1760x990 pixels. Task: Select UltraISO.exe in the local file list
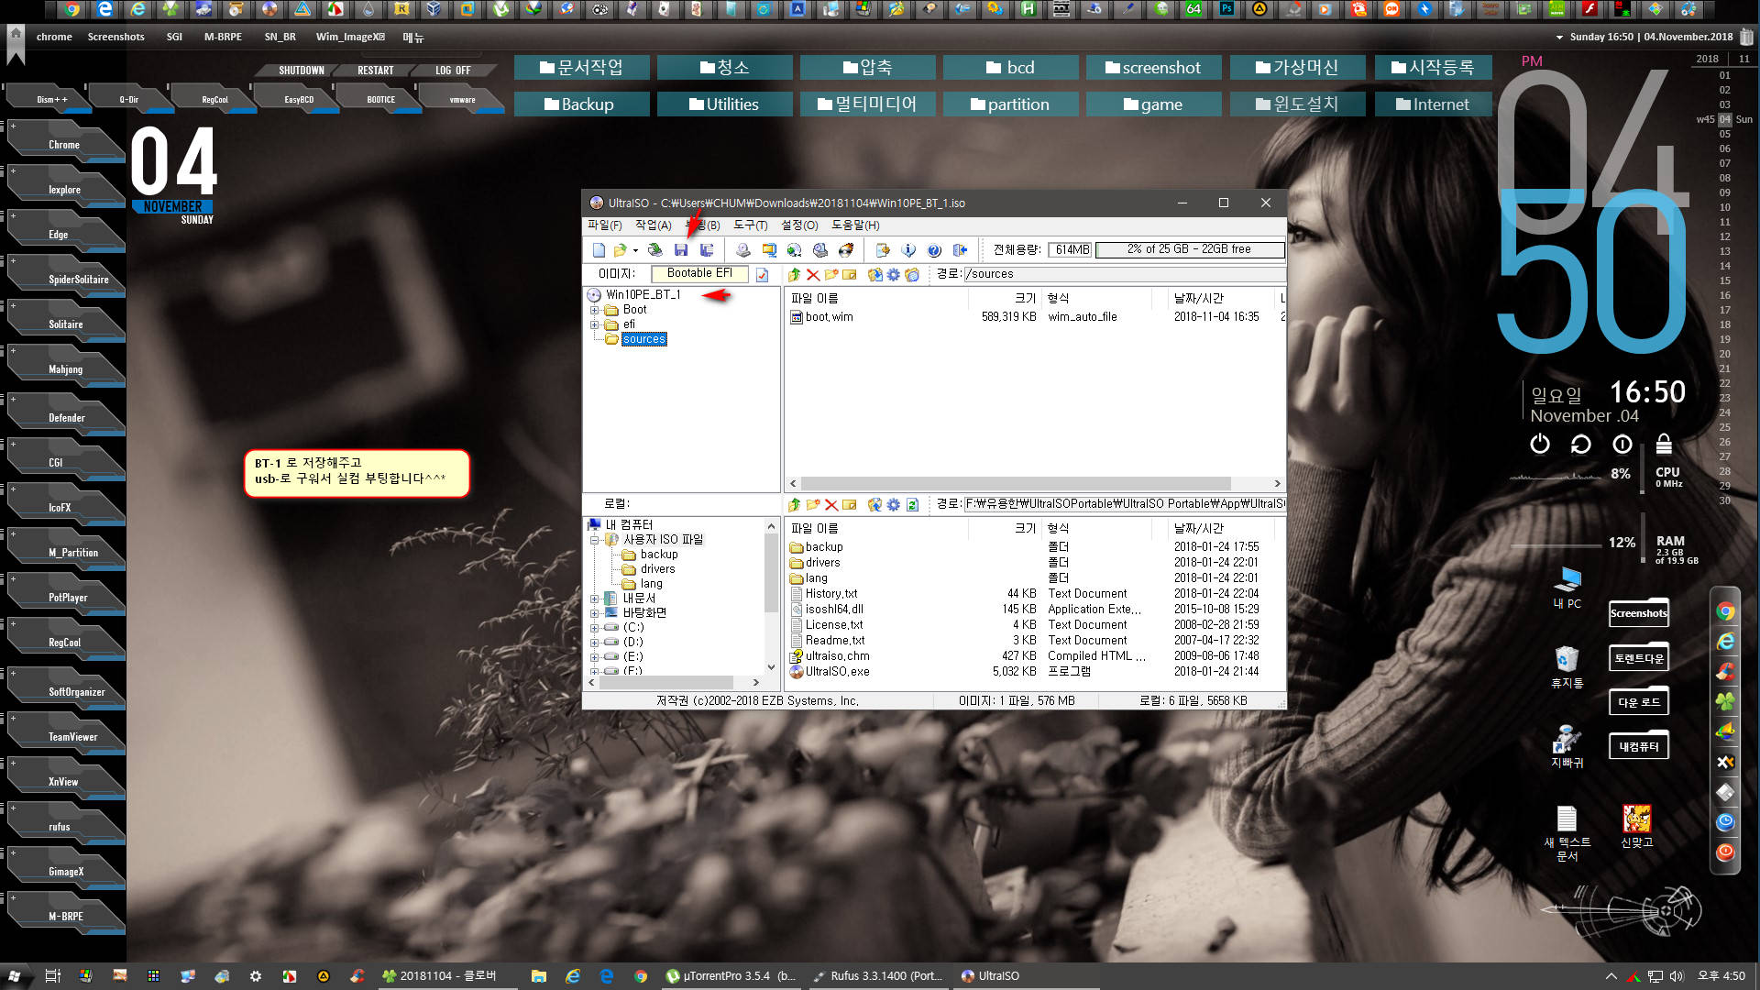(837, 672)
